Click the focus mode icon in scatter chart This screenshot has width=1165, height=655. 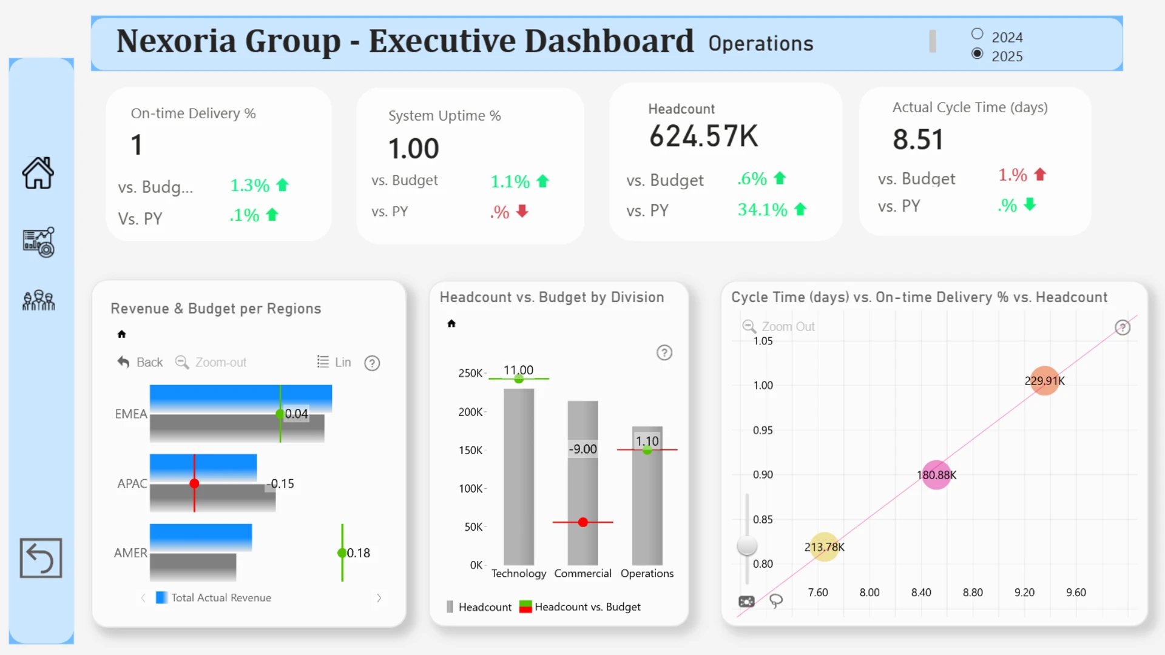(x=746, y=601)
